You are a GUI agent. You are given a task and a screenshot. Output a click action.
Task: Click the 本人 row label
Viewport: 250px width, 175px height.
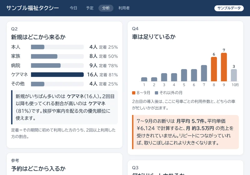tap(16, 47)
